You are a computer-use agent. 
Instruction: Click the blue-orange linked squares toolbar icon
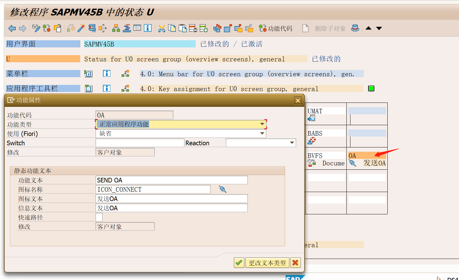tap(238, 28)
